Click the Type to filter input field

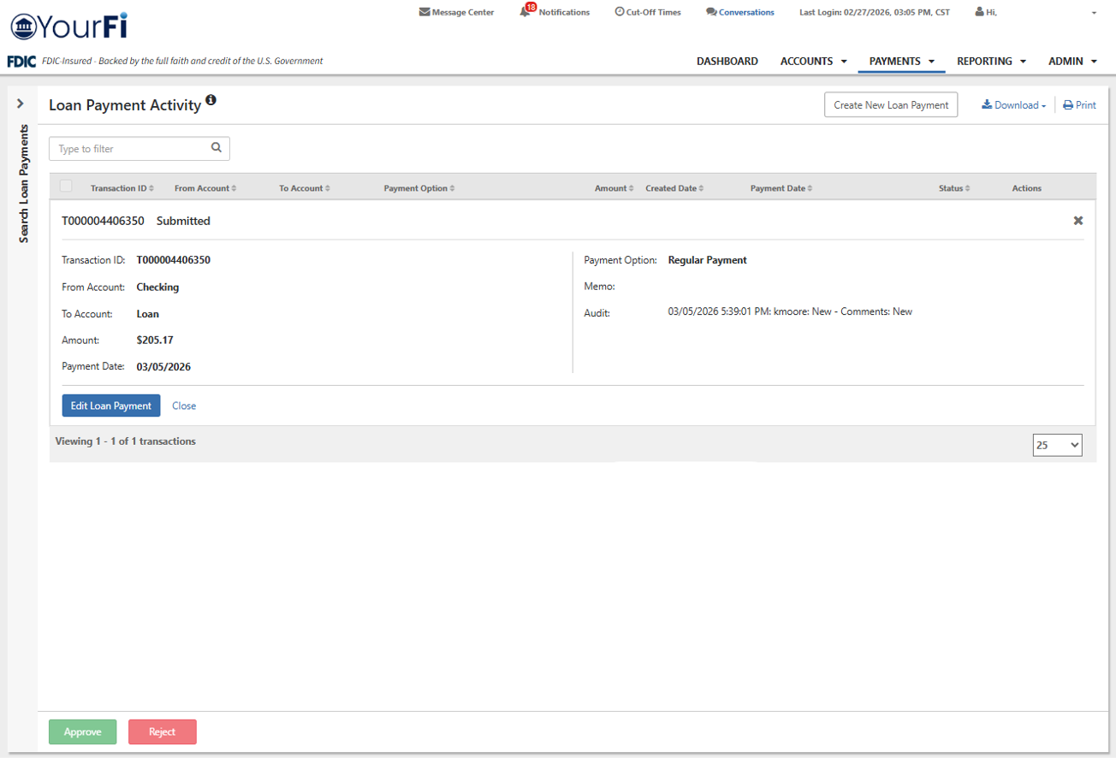(130, 149)
